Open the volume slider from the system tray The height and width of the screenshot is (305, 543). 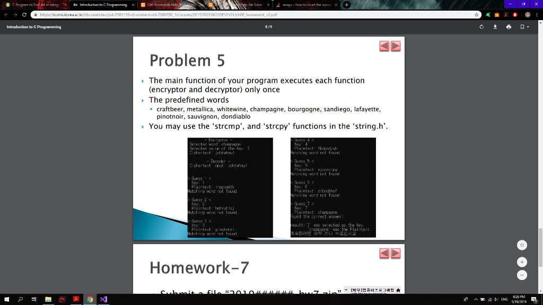pos(495,299)
